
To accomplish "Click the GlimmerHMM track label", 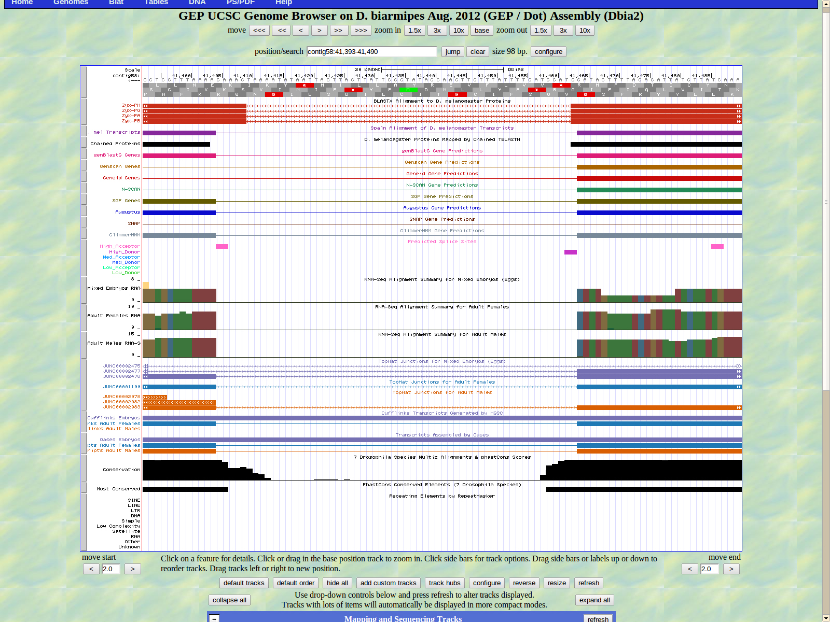I will tap(125, 235).
